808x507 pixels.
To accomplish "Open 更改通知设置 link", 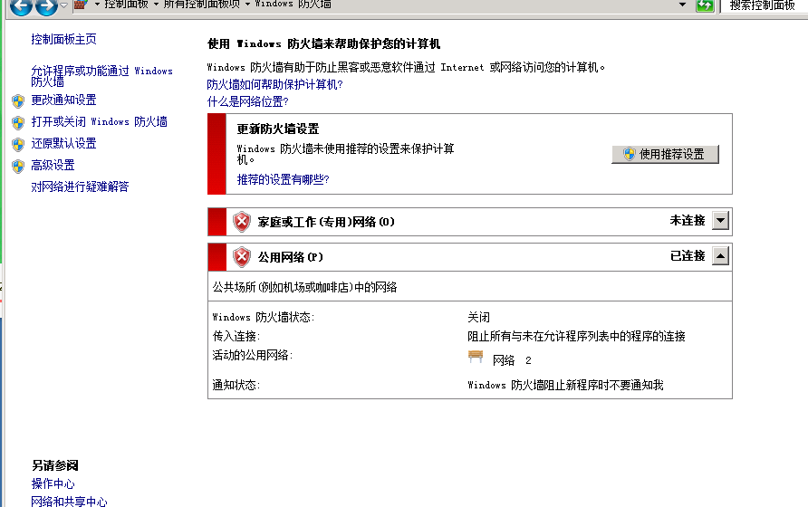I will click(63, 100).
